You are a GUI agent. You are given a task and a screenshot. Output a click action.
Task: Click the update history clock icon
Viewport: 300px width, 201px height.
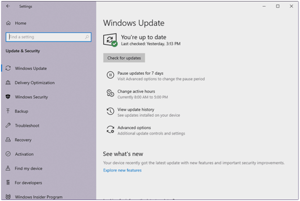[111, 111]
